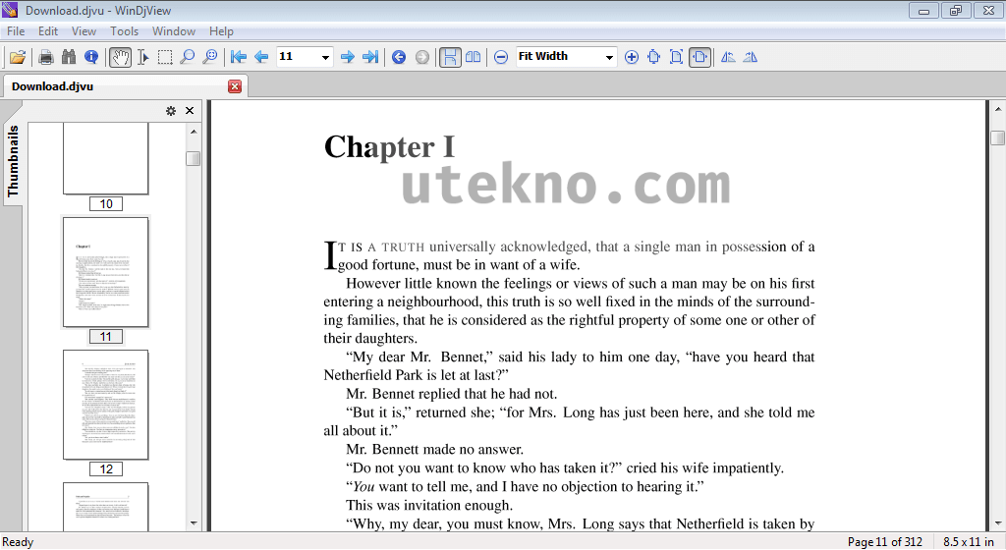Open the Help menu
1006x550 pixels.
[x=221, y=31]
